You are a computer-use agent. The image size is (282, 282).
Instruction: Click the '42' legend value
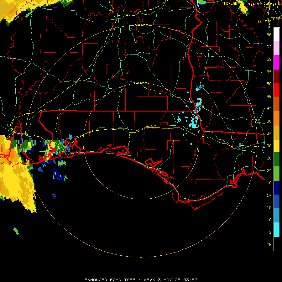click(x=269, y=109)
